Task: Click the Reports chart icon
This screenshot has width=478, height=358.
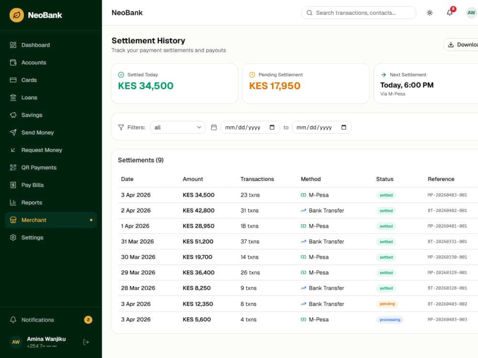Action: tap(13, 202)
